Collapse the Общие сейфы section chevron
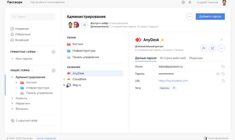This screenshot has width=235, height=140. (32, 70)
